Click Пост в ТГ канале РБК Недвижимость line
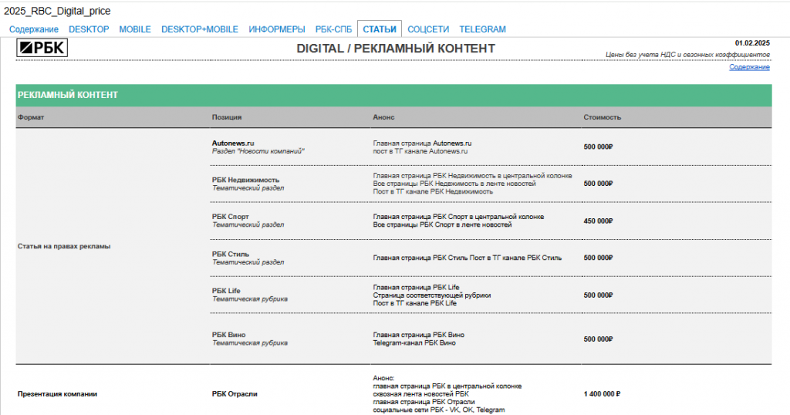 click(x=433, y=191)
